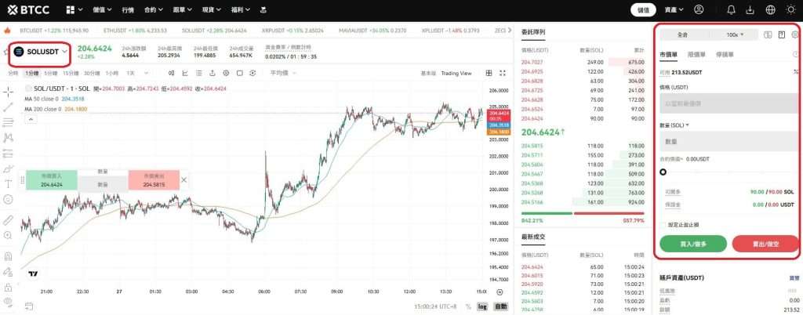Open the 平均價 price type dropdown
The height and width of the screenshot is (315, 803).
pyautogui.click(x=284, y=73)
